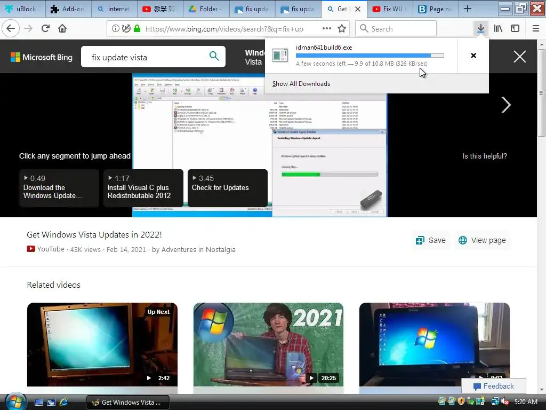
Task: Click the Firefox downloads arrow button
Action: (480, 29)
